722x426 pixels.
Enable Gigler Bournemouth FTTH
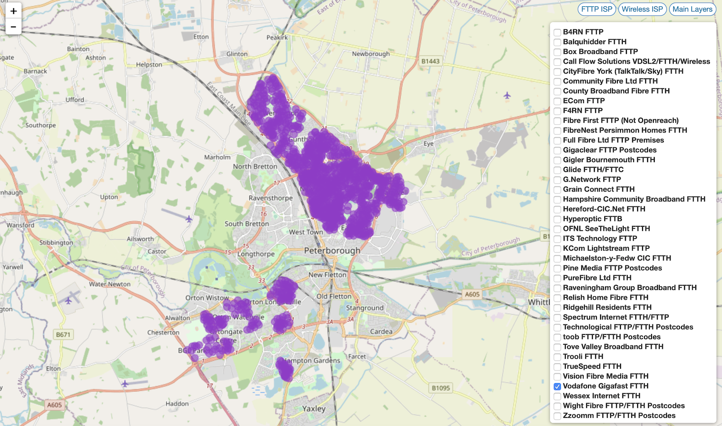click(557, 160)
